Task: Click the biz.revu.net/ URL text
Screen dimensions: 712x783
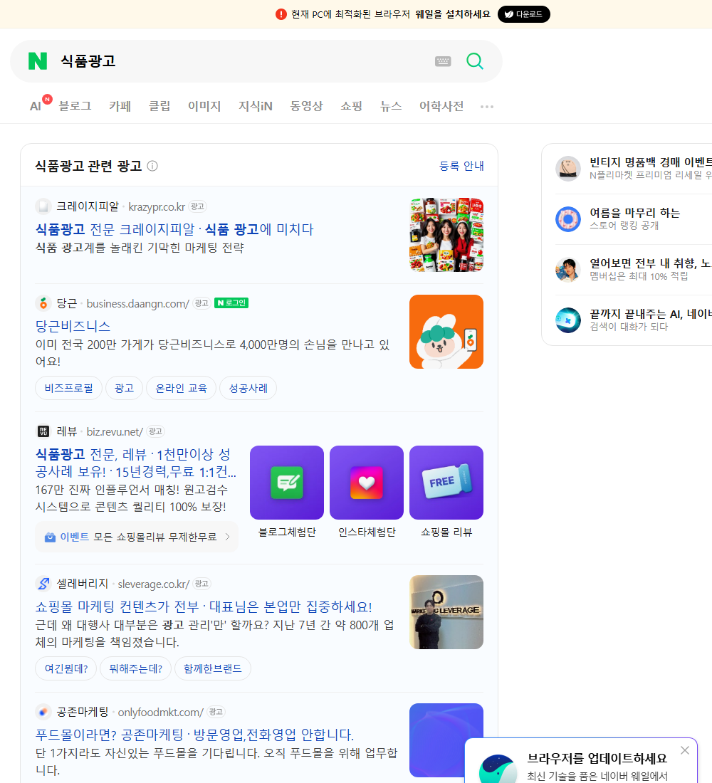Action: [x=115, y=431]
